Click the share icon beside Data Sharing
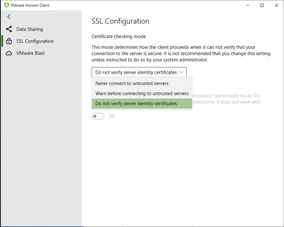Screen dimensions: 284x227 9,29
